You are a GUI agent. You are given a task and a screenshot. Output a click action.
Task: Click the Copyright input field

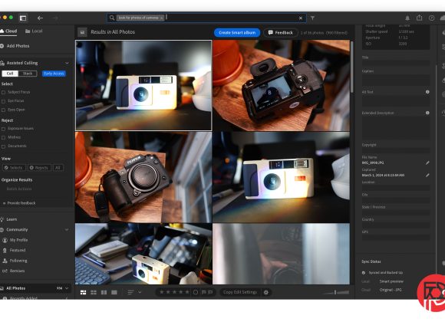[x=396, y=150]
